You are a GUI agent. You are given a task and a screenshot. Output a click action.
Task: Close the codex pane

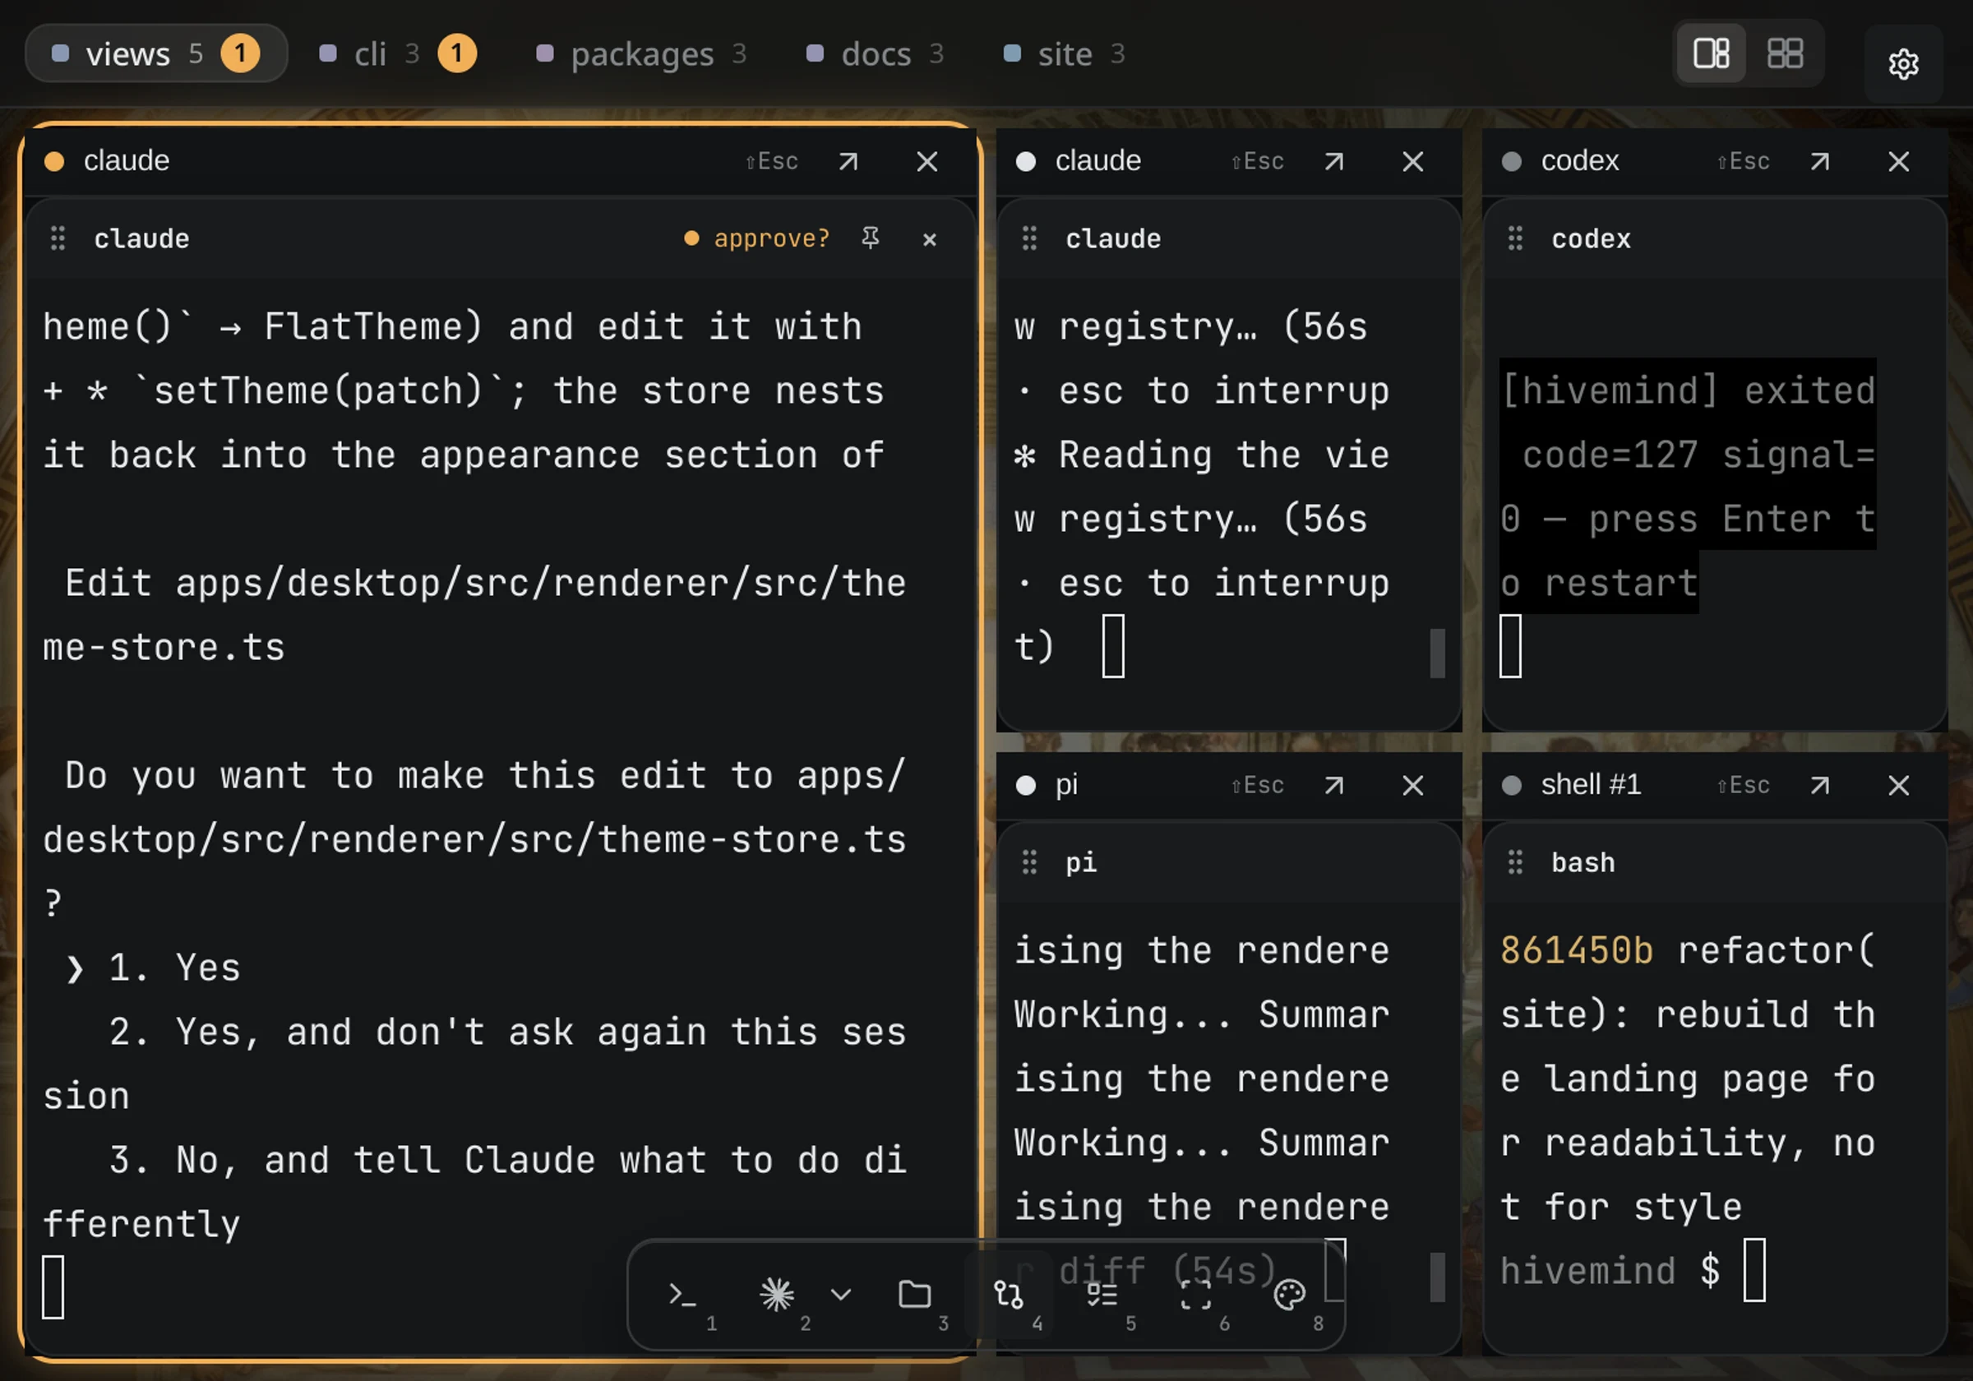[x=1898, y=162]
